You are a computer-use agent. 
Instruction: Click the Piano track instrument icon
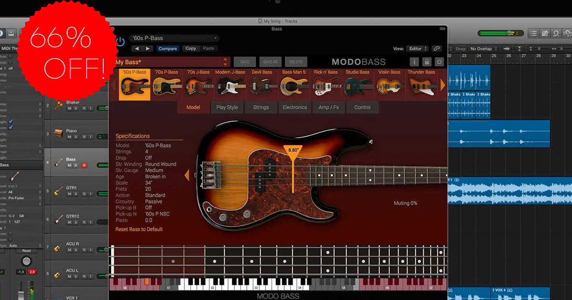click(x=58, y=133)
